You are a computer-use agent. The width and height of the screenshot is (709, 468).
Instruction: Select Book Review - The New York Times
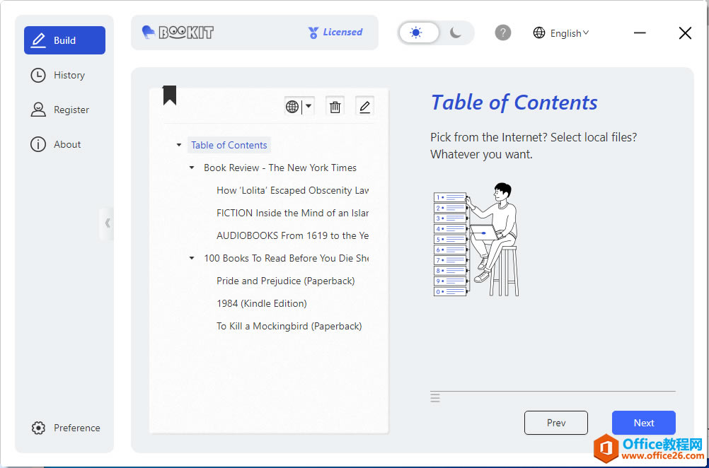pos(280,168)
